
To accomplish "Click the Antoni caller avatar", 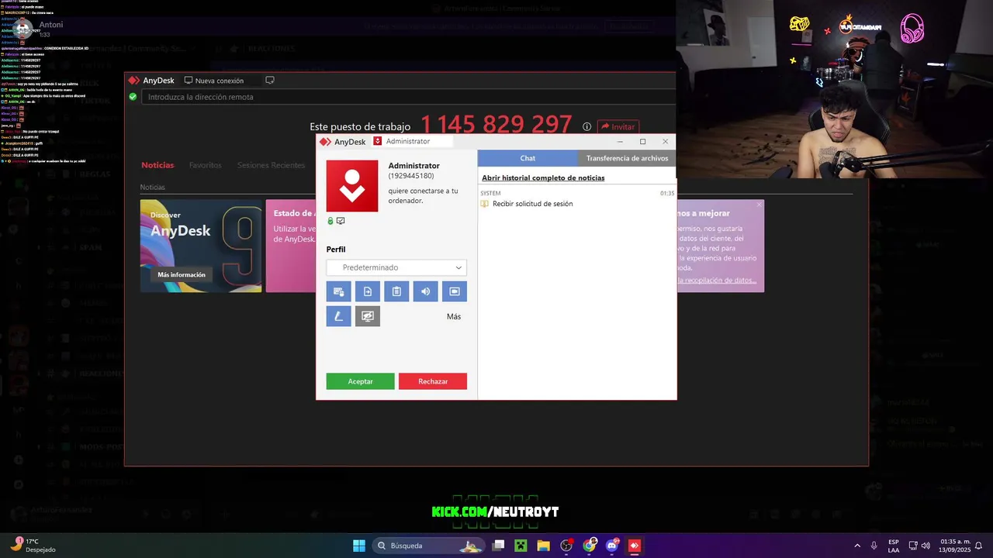I will coord(24,29).
